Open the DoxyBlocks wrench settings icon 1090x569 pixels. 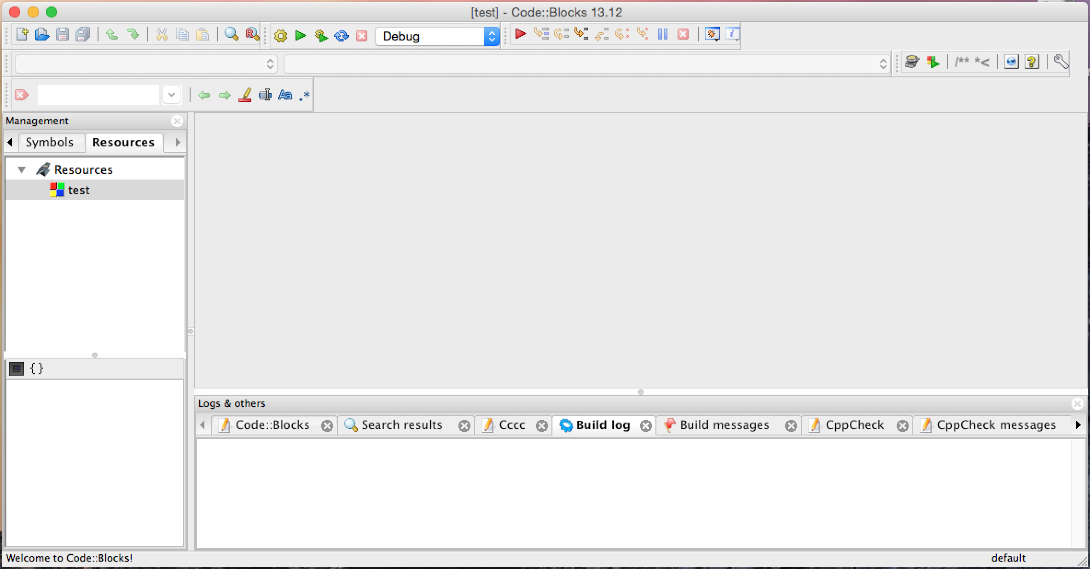[x=1061, y=62]
